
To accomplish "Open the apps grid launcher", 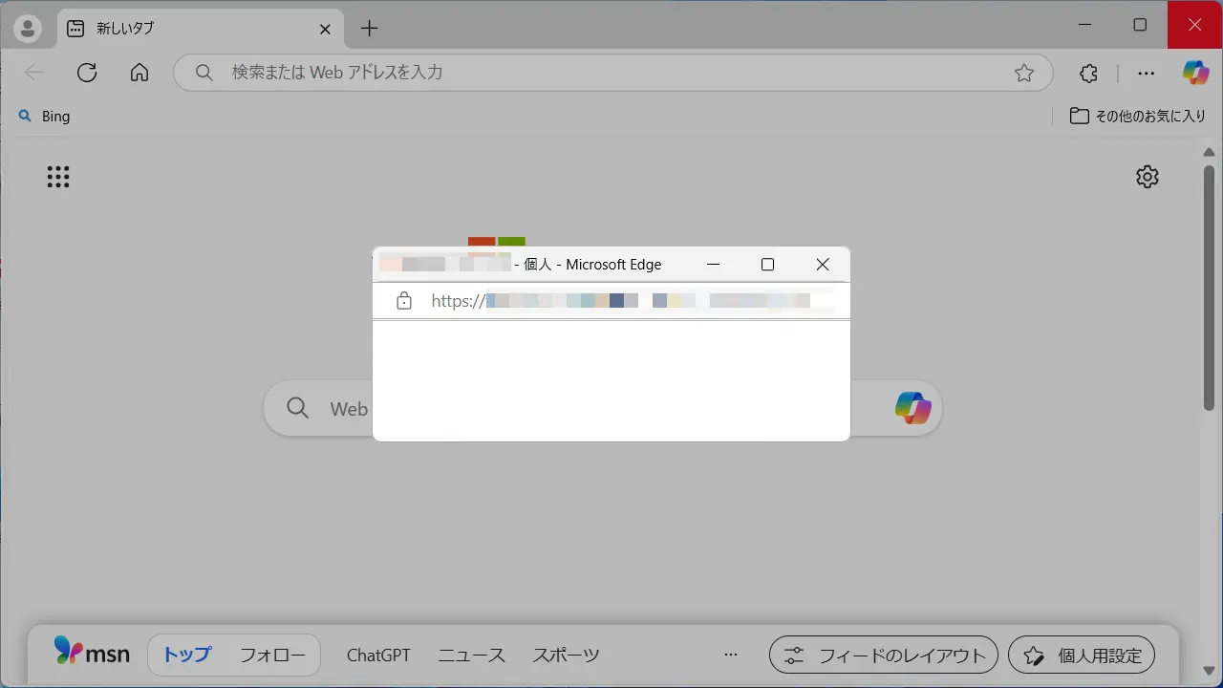I will click(58, 177).
